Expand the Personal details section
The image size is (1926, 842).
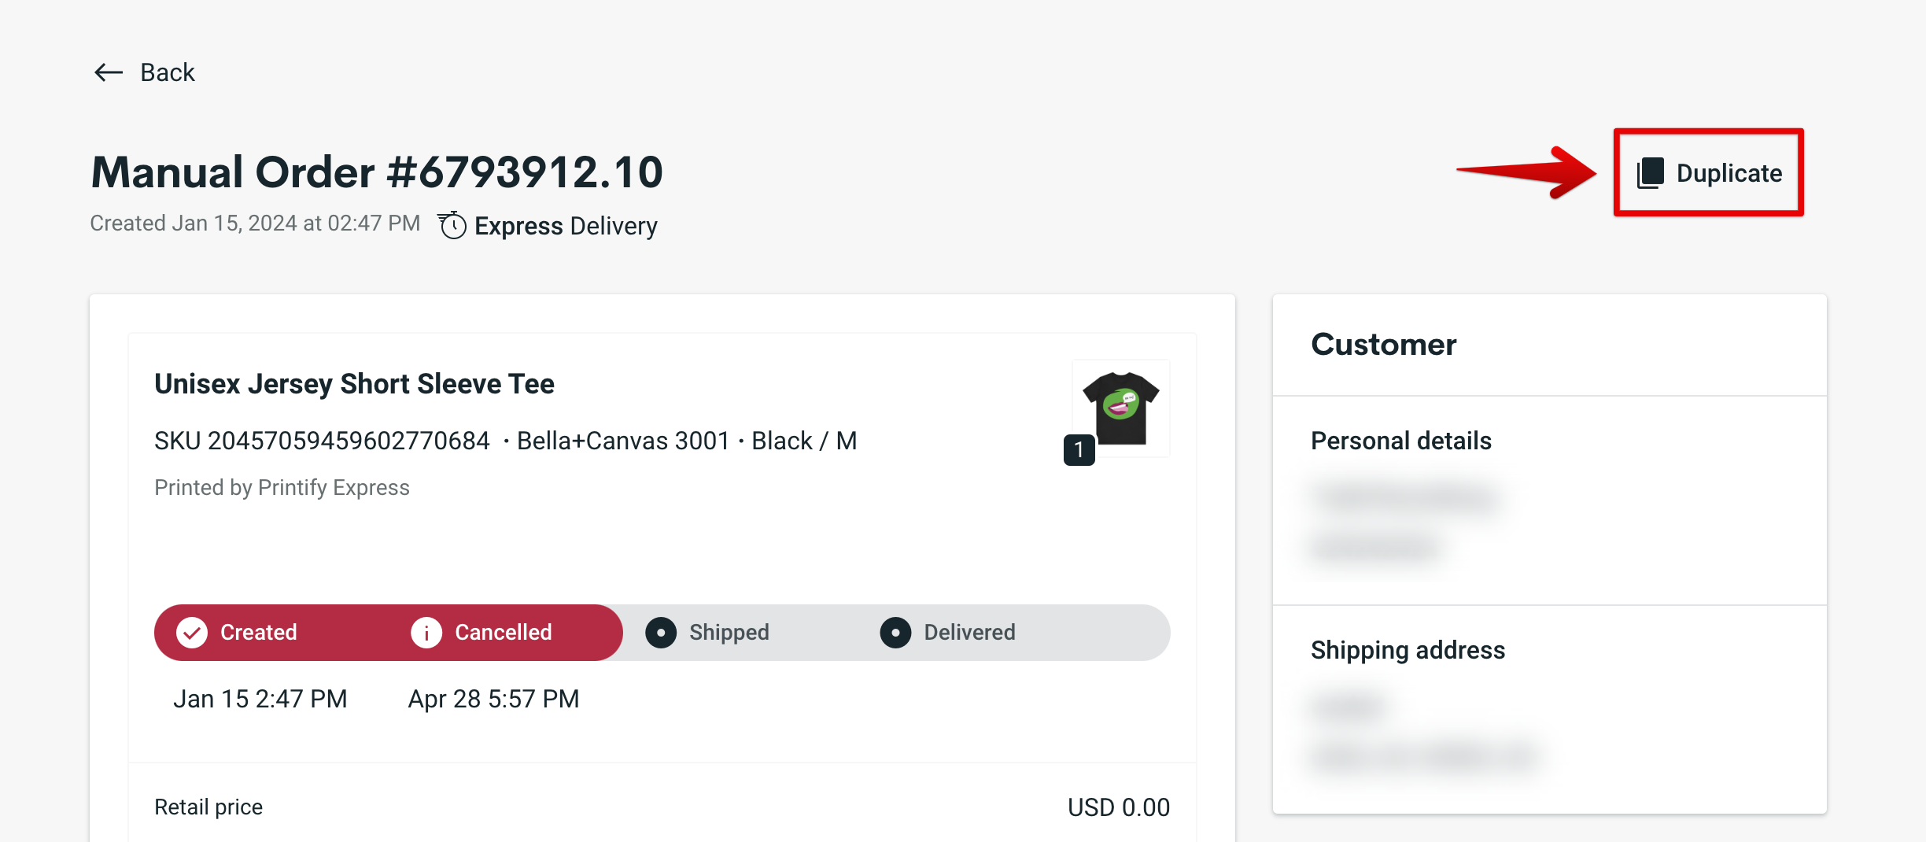pyautogui.click(x=1400, y=441)
